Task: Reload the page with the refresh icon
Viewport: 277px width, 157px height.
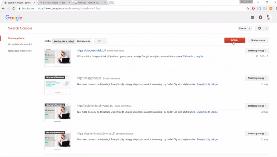Action: pyautogui.click(x=14, y=8)
